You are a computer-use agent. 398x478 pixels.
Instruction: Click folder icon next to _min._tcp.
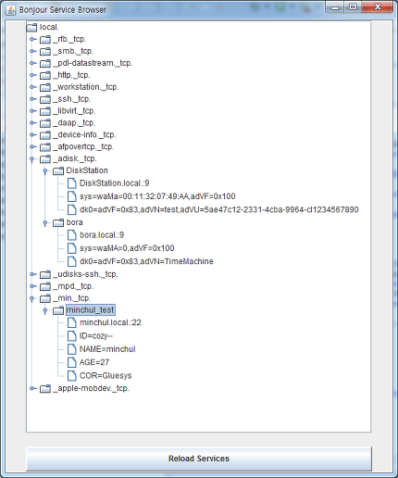click(x=45, y=298)
